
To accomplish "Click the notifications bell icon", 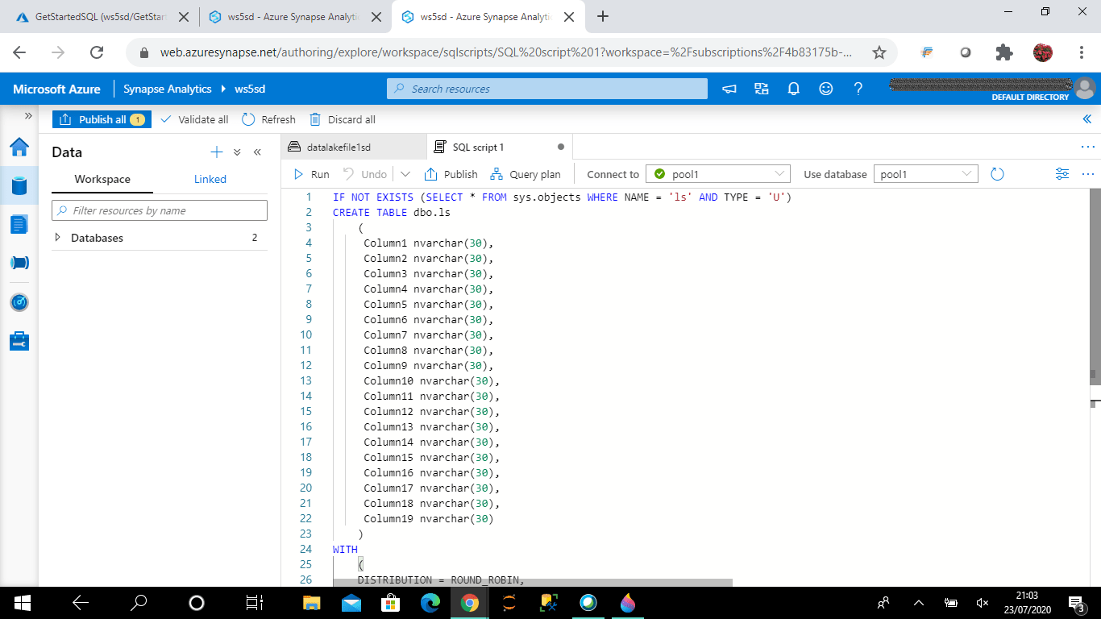I will pyautogui.click(x=793, y=89).
